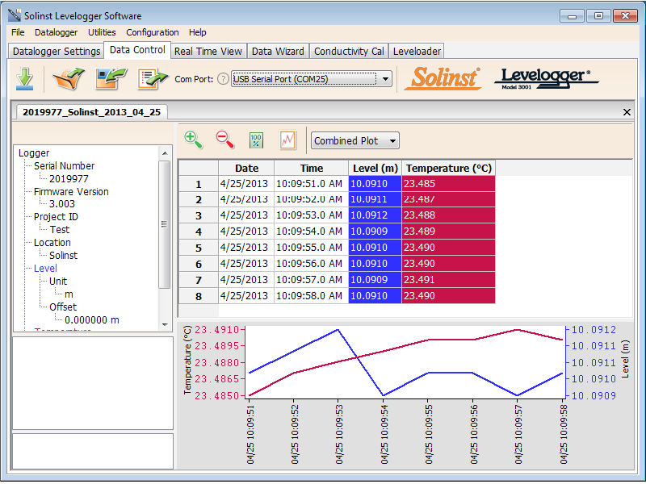
Task: Select the 0.000000 m offset value
Action: (92, 319)
